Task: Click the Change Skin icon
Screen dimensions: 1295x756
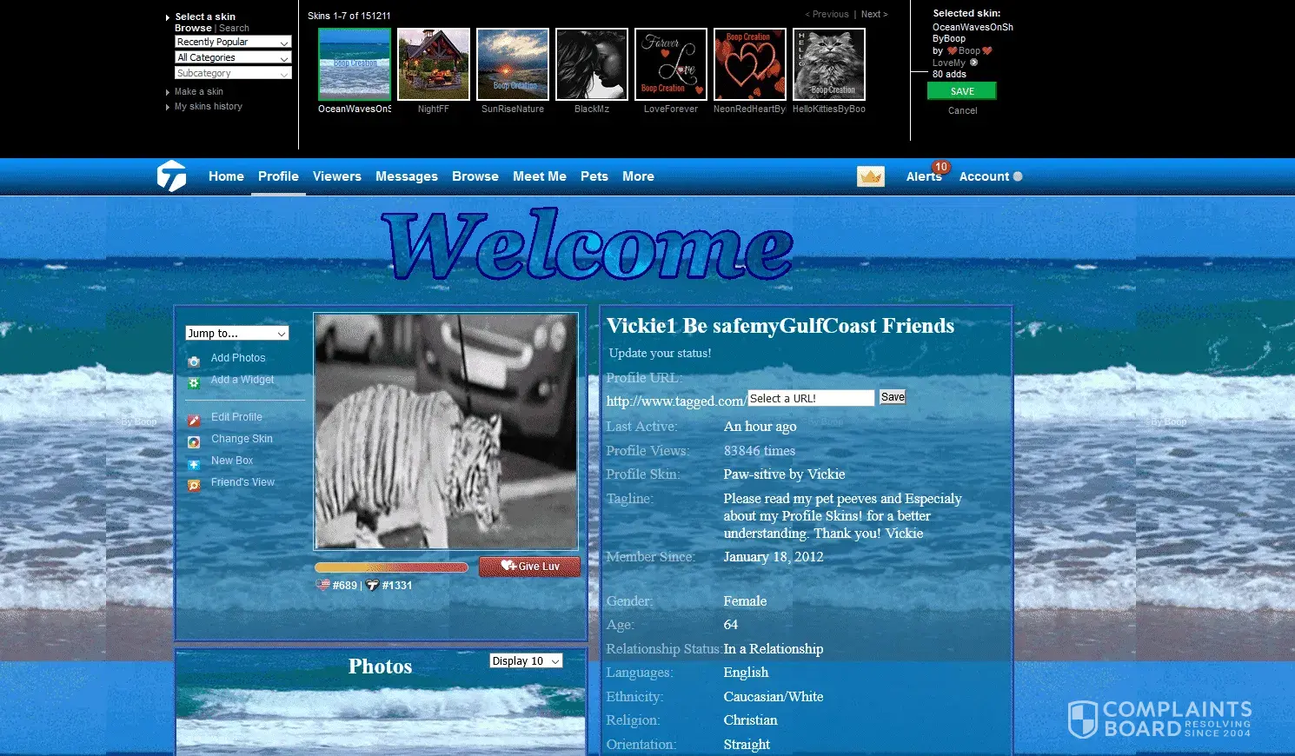Action: [x=194, y=441]
